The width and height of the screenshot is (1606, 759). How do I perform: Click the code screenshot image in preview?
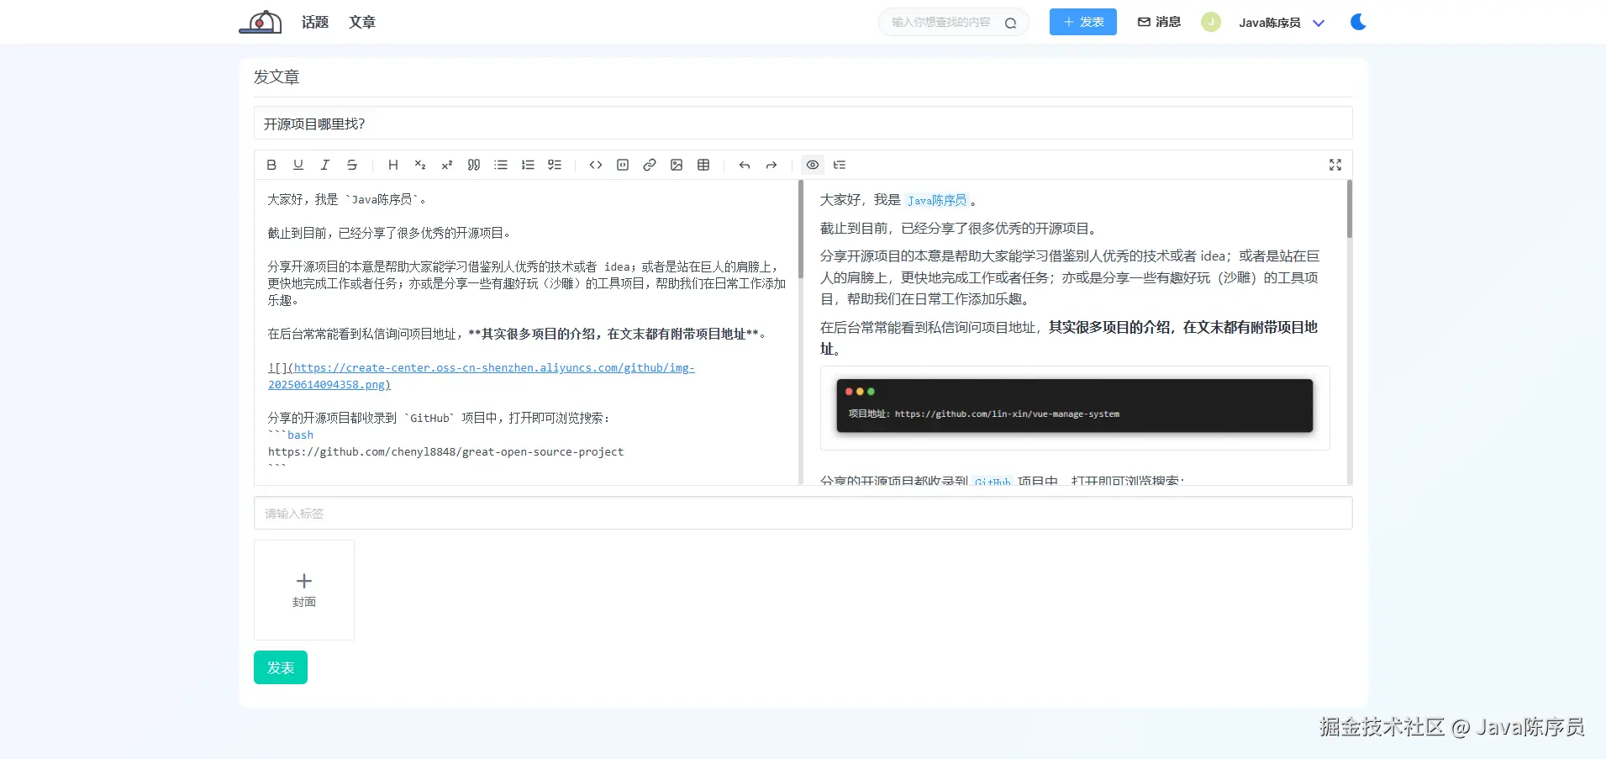1075,408
